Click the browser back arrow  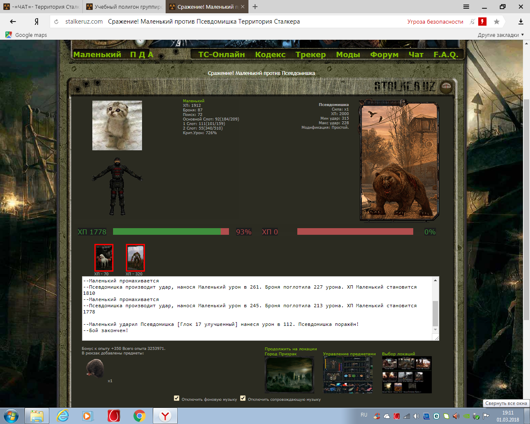coord(13,22)
